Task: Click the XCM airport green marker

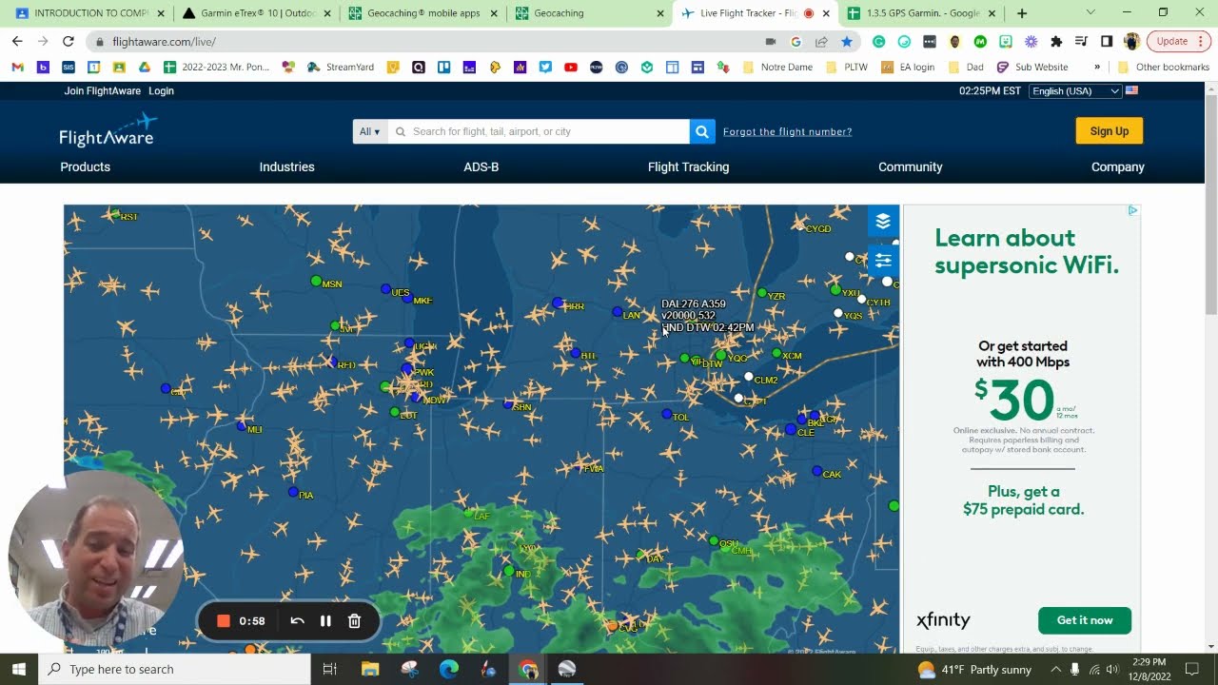Action: (x=777, y=354)
